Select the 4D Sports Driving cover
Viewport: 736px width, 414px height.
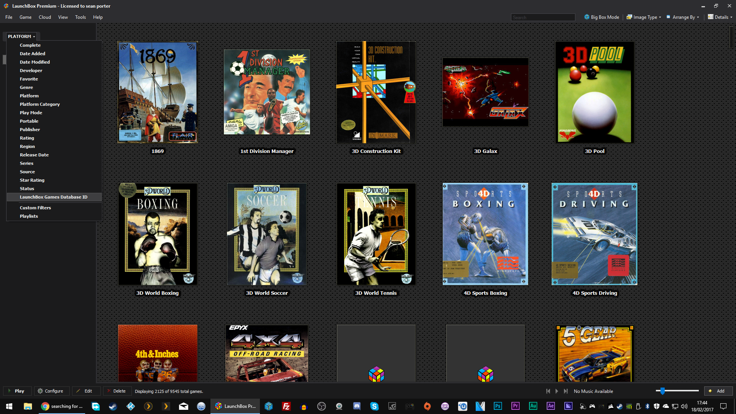[595, 234]
